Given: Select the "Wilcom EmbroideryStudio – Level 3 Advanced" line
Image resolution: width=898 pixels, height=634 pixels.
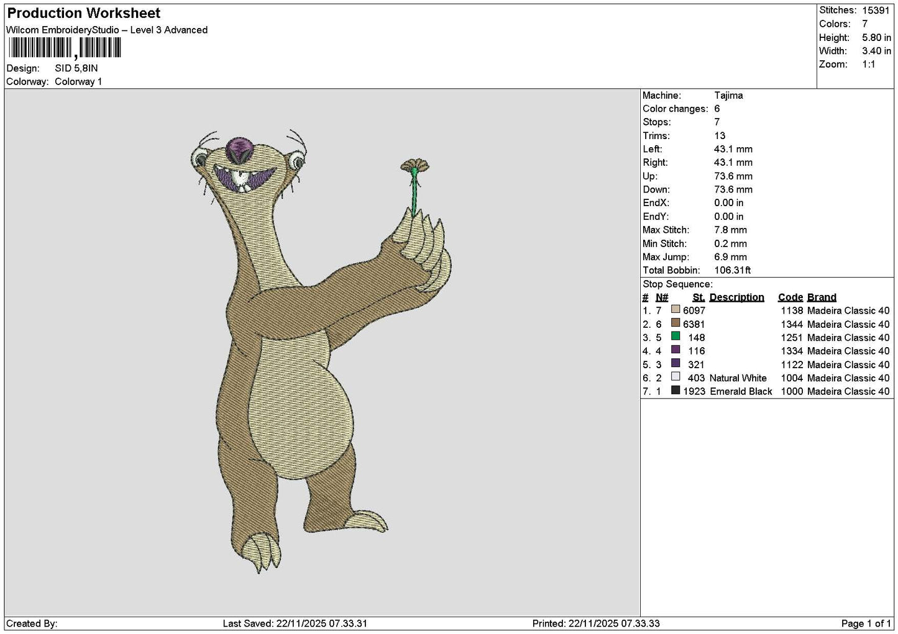Looking at the screenshot, I should 107,30.
